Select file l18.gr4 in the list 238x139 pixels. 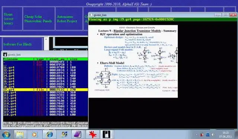10,115
